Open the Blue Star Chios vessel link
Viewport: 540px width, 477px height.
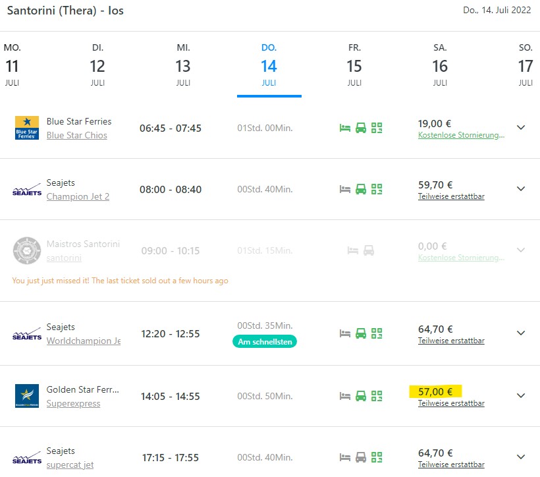77,136
